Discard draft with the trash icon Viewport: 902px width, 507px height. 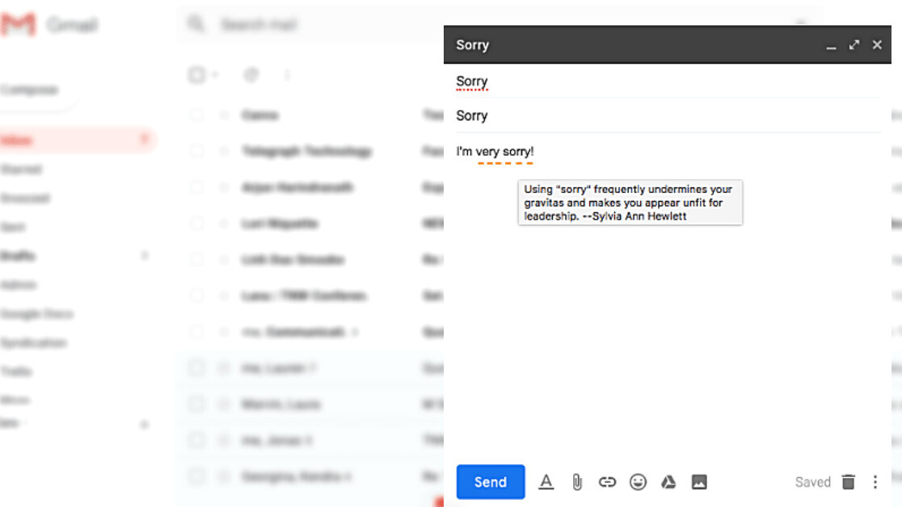point(848,482)
